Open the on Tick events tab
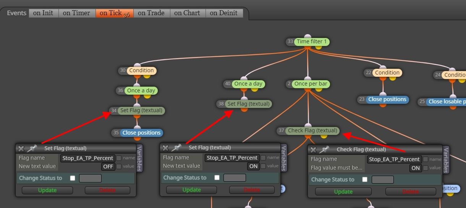The height and width of the screenshot is (208, 466). (x=114, y=13)
